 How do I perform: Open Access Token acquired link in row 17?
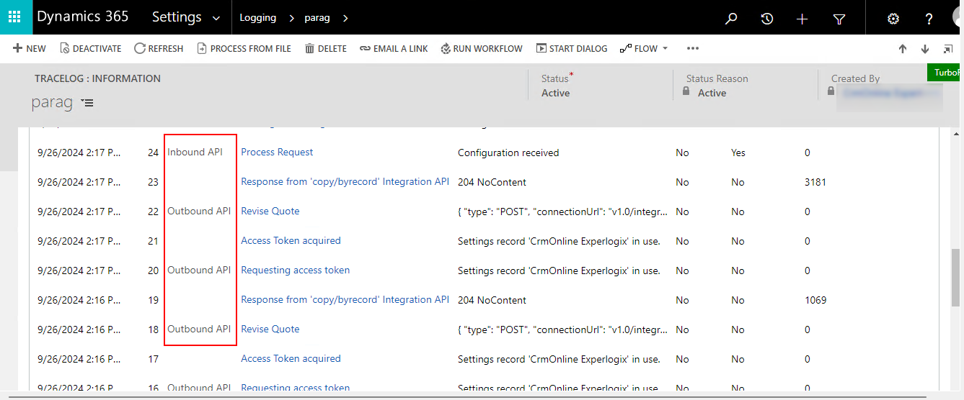pos(291,358)
